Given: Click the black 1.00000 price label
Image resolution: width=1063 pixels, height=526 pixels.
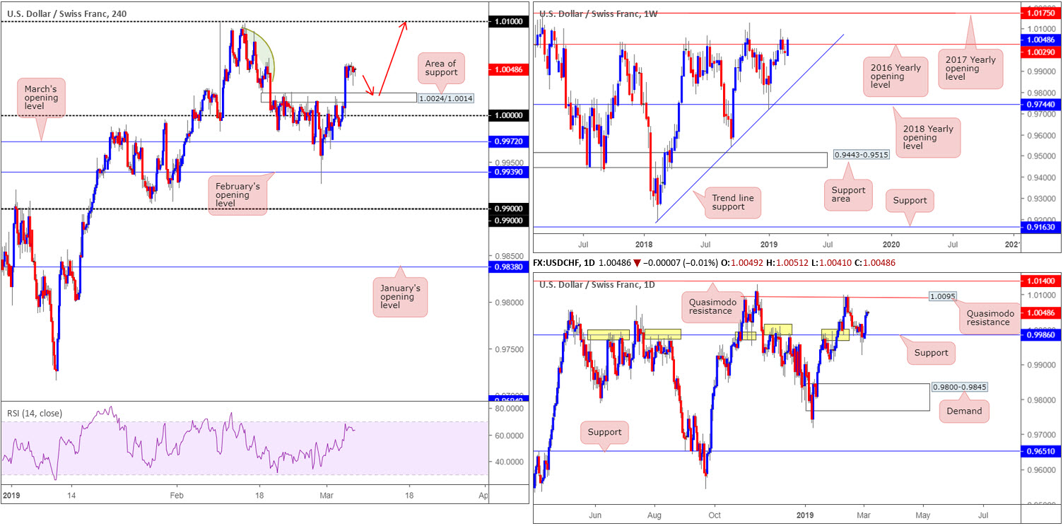Looking at the screenshot, I should pyautogui.click(x=509, y=115).
